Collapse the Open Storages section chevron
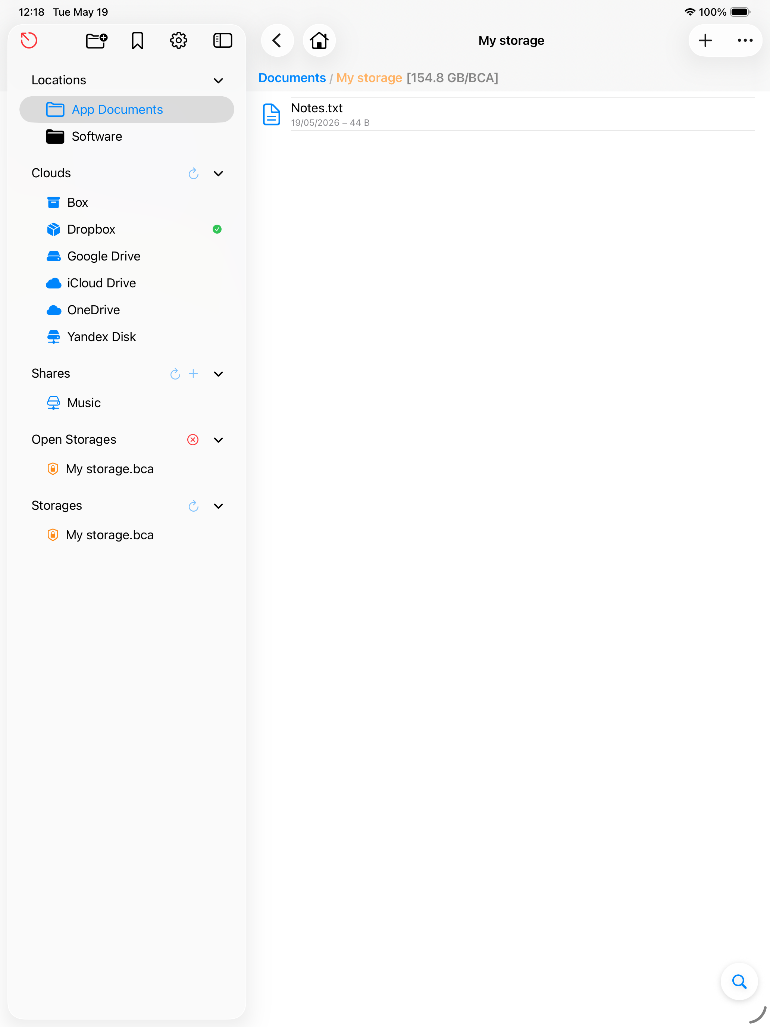Image resolution: width=770 pixels, height=1027 pixels. [x=218, y=440]
